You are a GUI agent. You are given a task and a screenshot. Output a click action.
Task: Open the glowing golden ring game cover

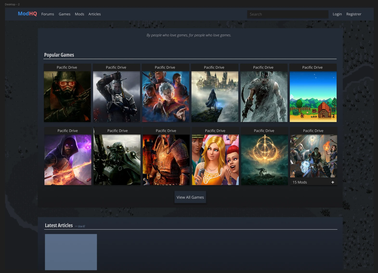tap(264, 160)
